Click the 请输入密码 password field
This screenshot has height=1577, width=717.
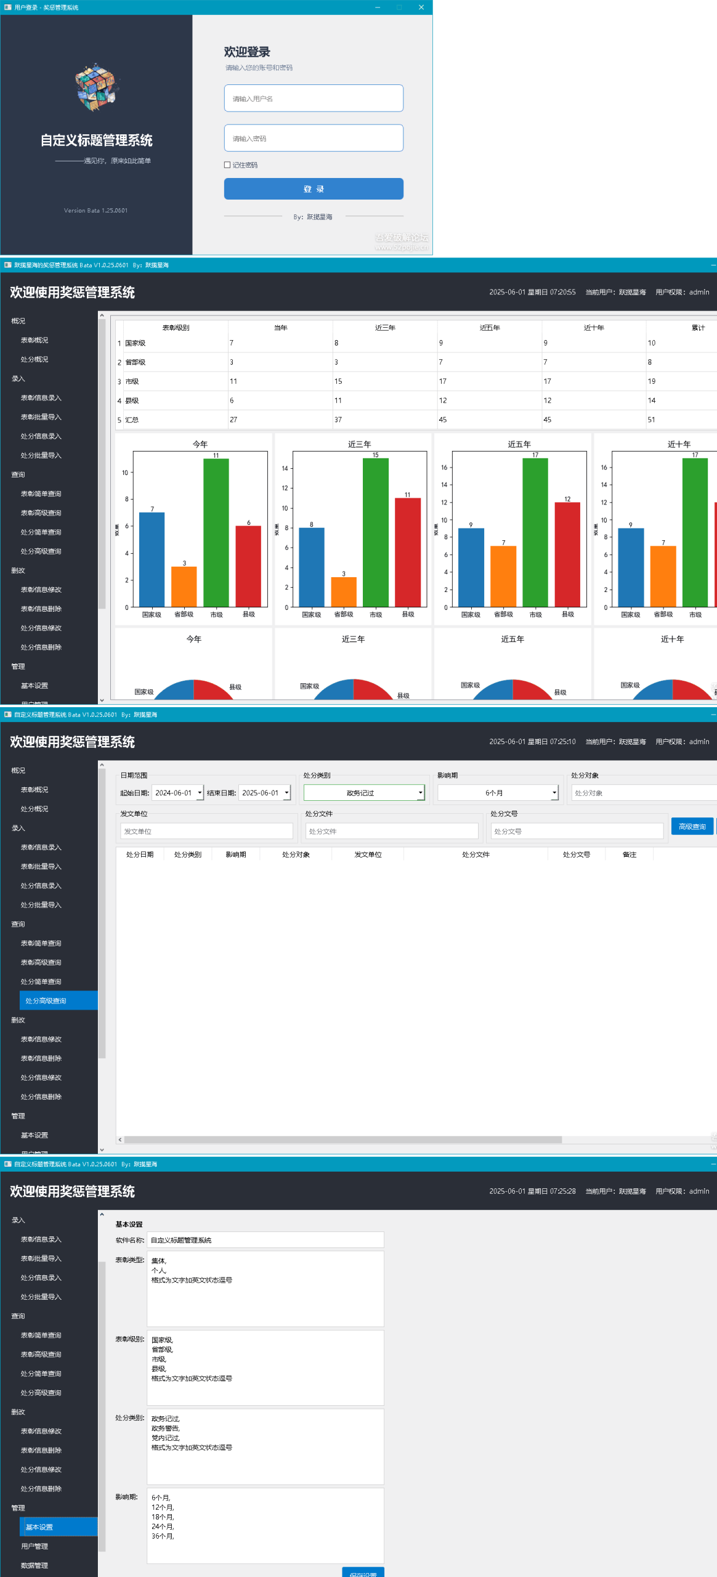314,139
